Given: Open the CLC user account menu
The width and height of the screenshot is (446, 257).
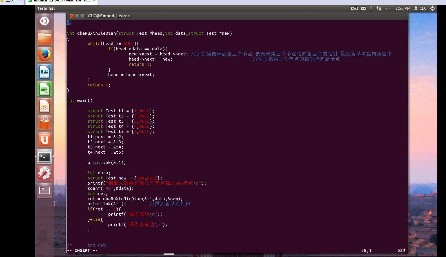Looking at the screenshot, I should (420, 9).
